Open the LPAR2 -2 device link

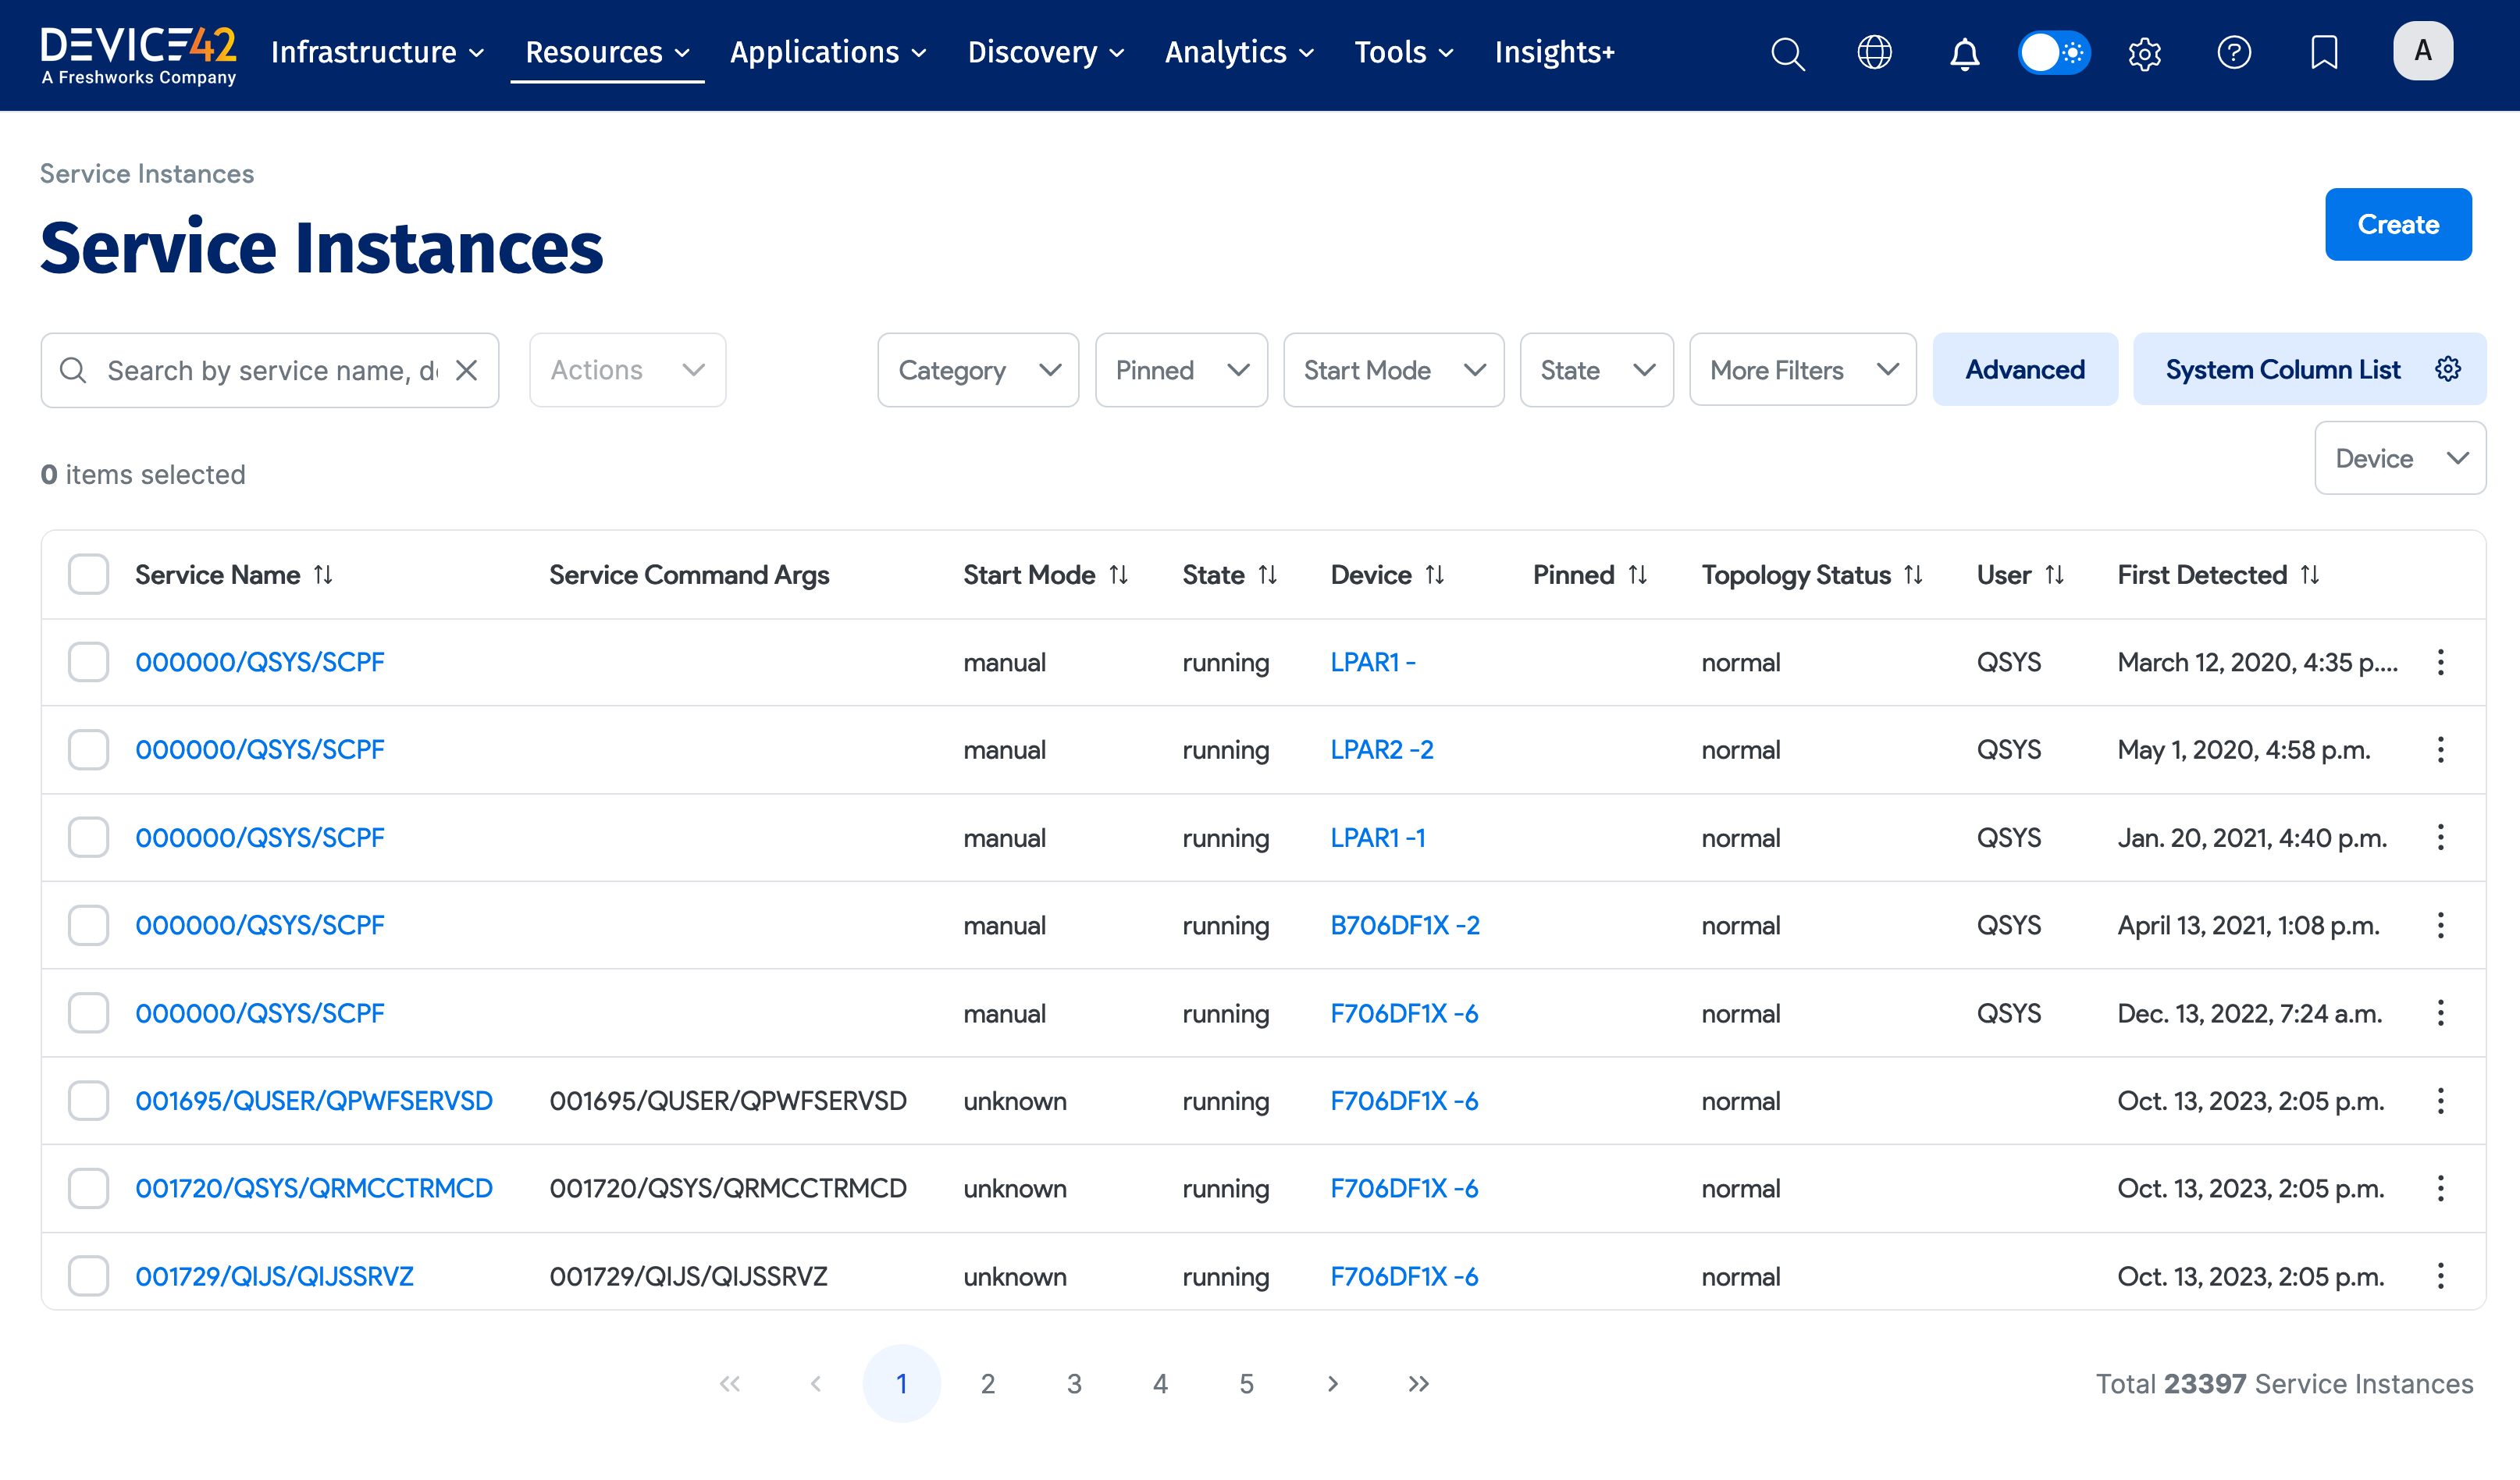pyautogui.click(x=1382, y=749)
